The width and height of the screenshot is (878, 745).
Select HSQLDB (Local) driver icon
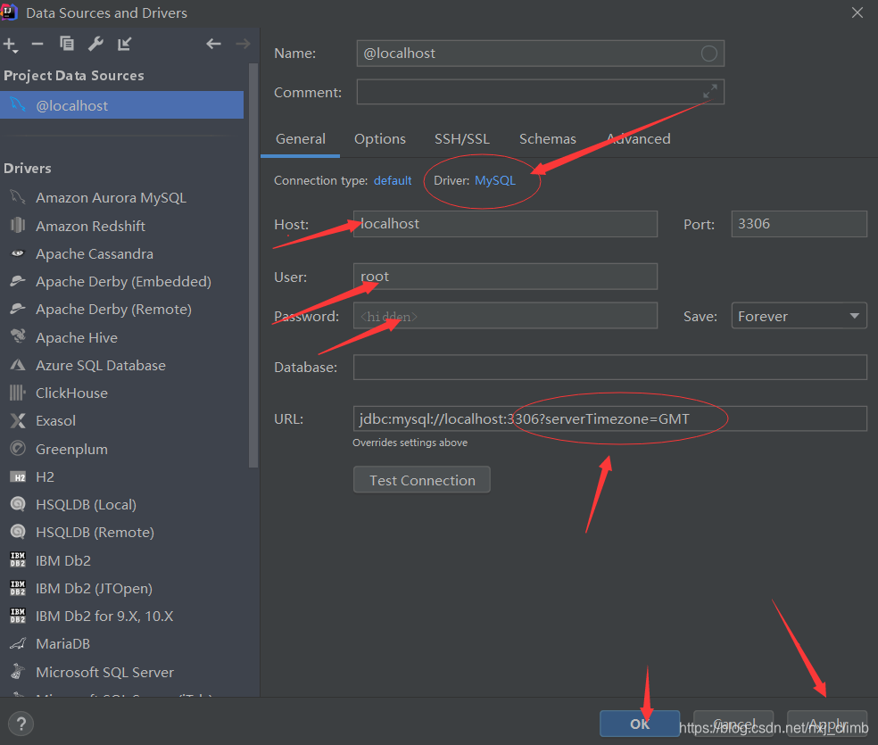pyautogui.click(x=18, y=504)
